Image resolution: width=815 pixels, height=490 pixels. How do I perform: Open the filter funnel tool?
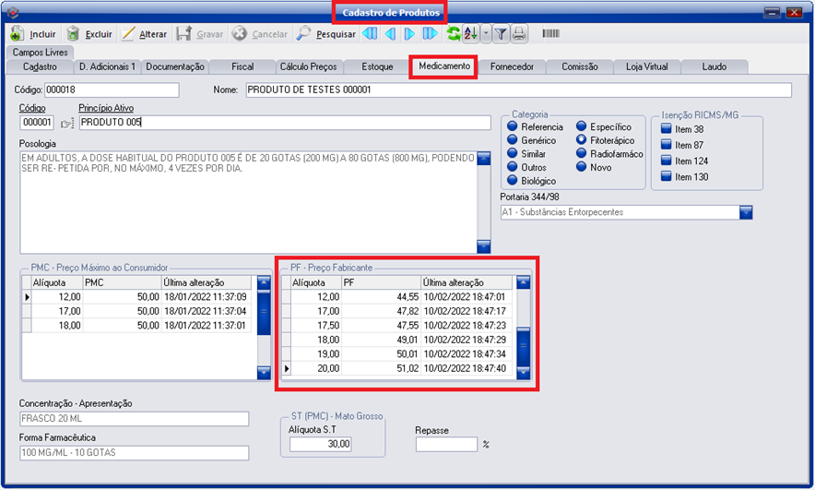502,34
